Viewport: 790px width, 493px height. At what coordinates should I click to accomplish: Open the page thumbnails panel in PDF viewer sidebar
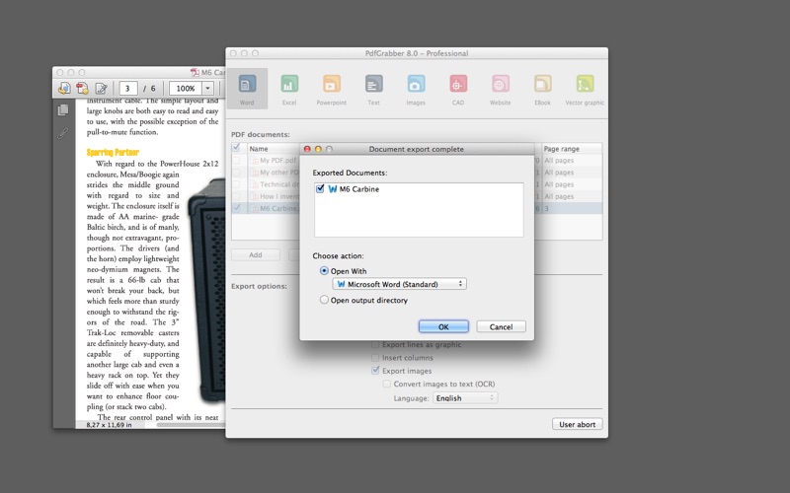[x=63, y=109]
